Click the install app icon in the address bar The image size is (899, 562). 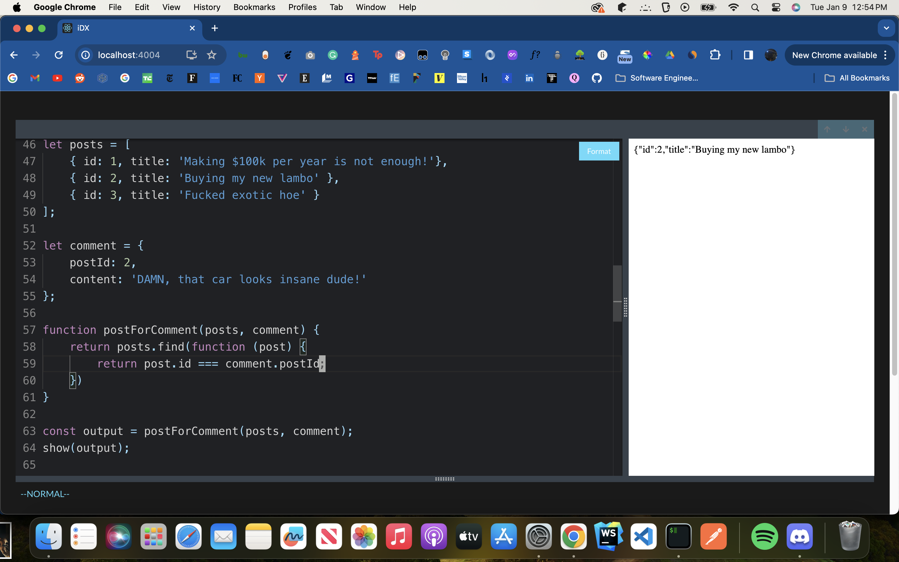(191, 55)
